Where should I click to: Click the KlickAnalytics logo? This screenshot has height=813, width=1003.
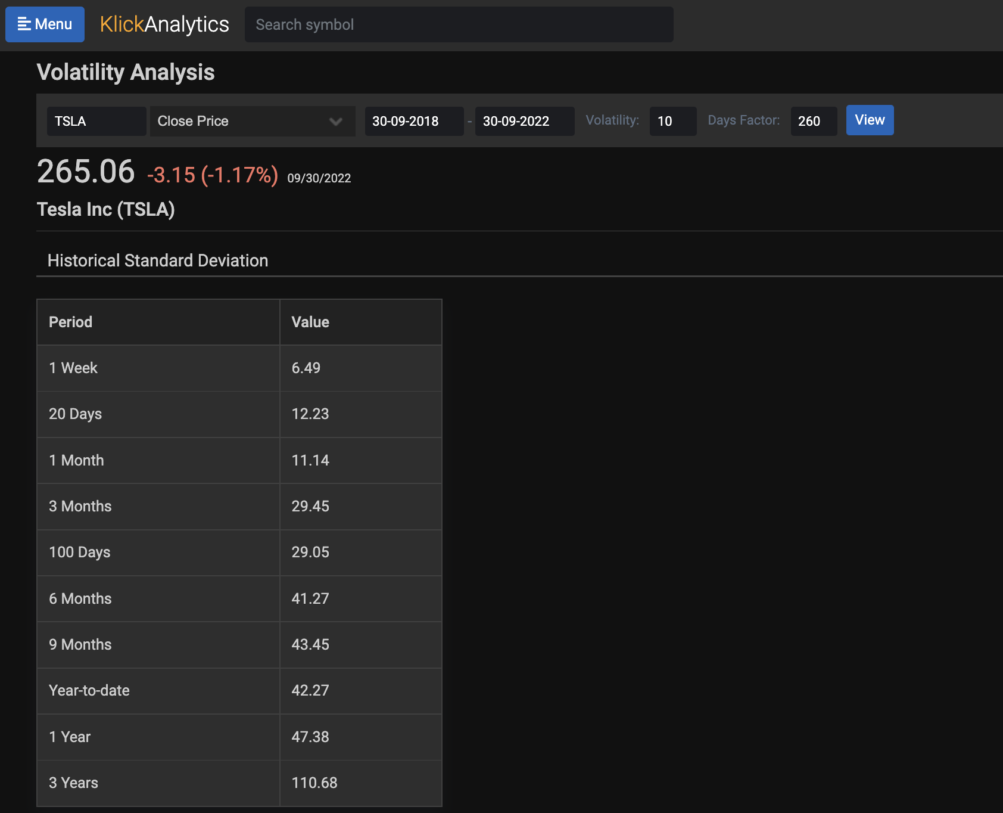pyautogui.click(x=164, y=24)
